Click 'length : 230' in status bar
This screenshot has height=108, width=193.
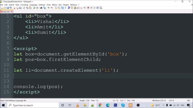point(84,100)
